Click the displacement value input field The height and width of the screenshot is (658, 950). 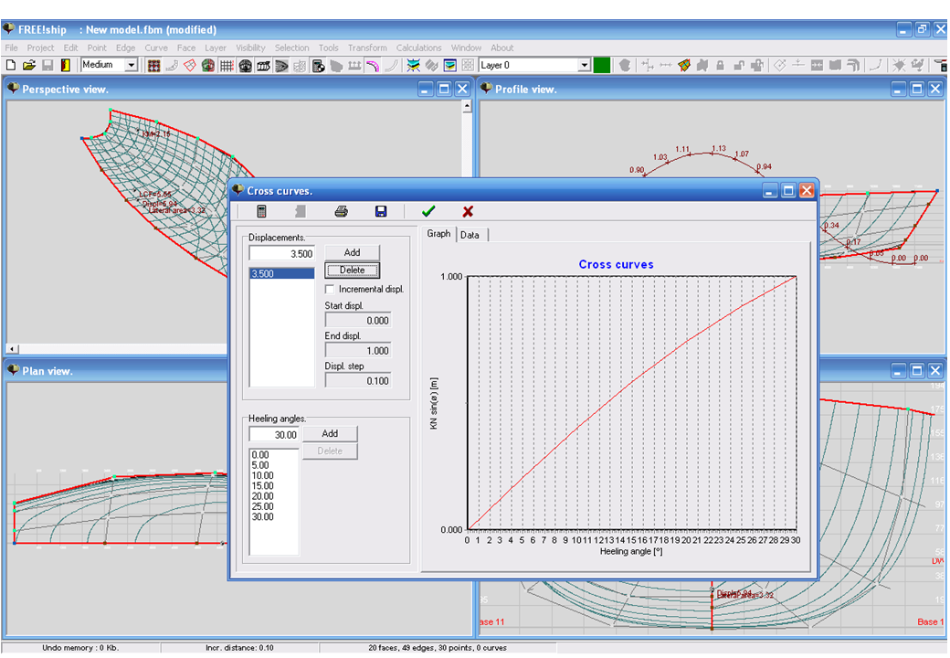(x=281, y=253)
